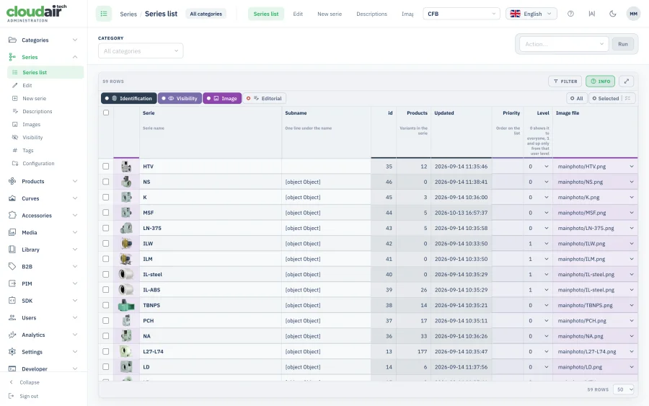Open Configuration in the Series submenu
The width and height of the screenshot is (649, 406).
[38, 164]
